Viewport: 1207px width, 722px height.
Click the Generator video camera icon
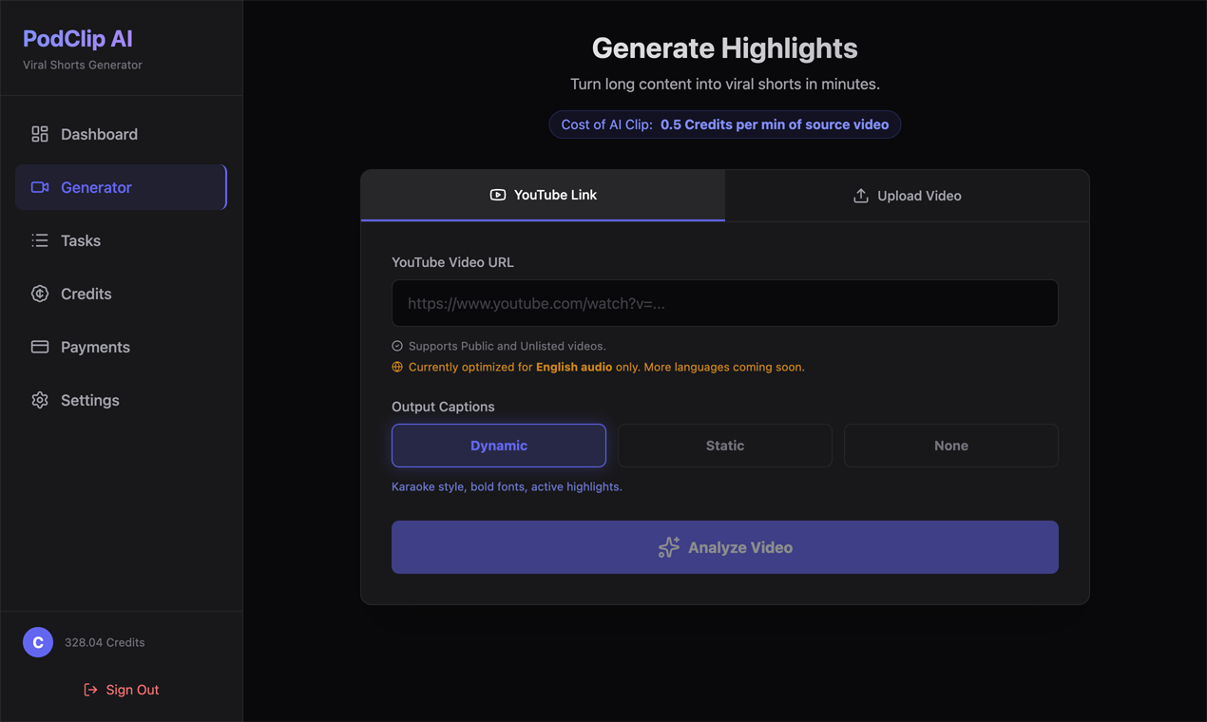pos(39,187)
